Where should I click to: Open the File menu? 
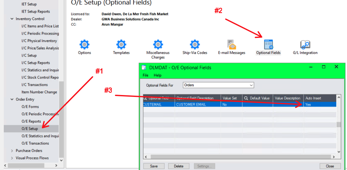[145, 75]
